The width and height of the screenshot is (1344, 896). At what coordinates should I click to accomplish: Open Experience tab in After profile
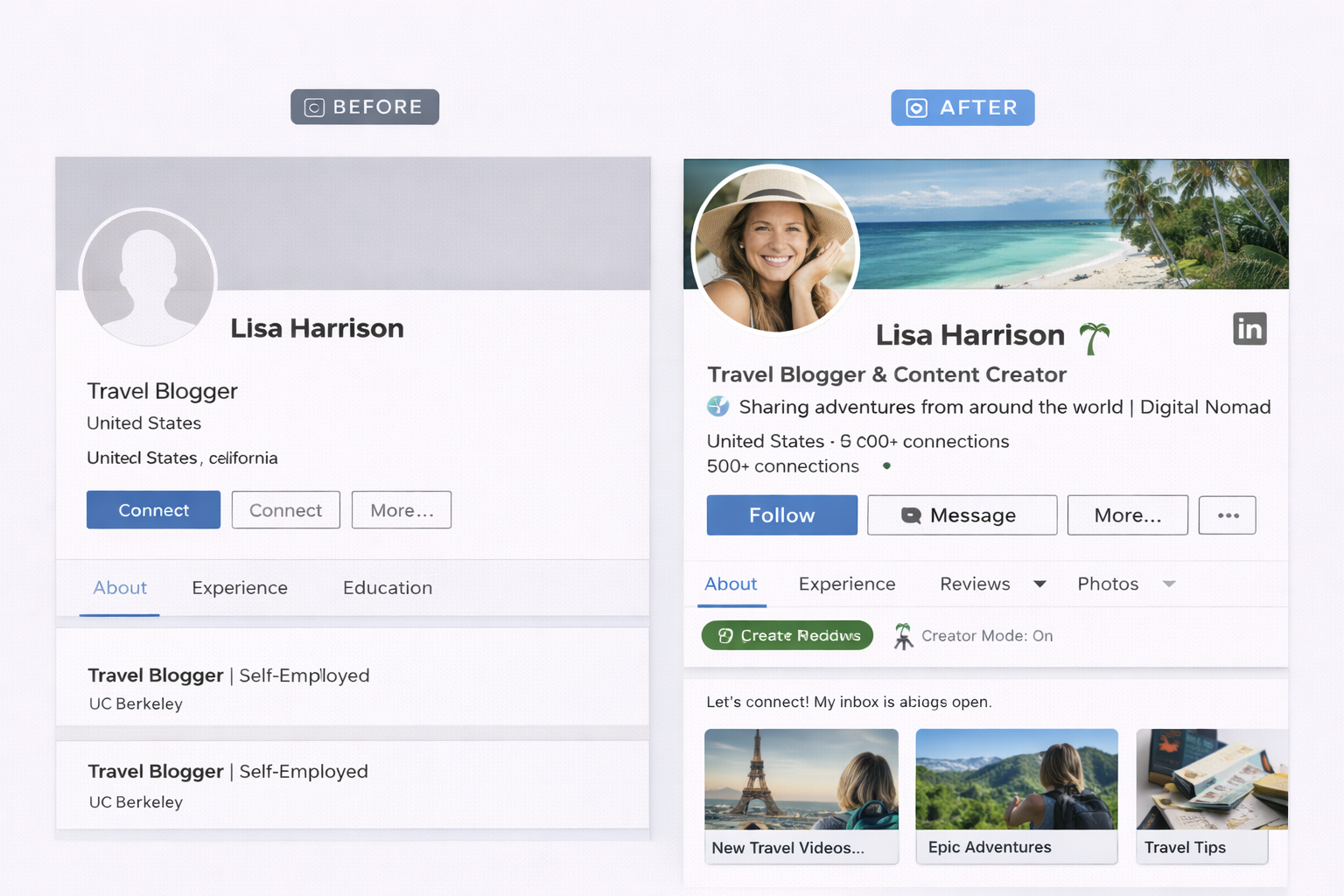click(846, 584)
